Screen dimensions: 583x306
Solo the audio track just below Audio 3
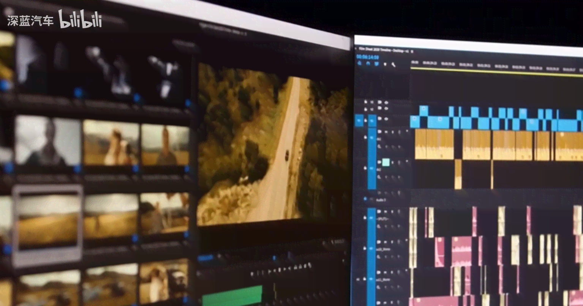(x=392, y=211)
